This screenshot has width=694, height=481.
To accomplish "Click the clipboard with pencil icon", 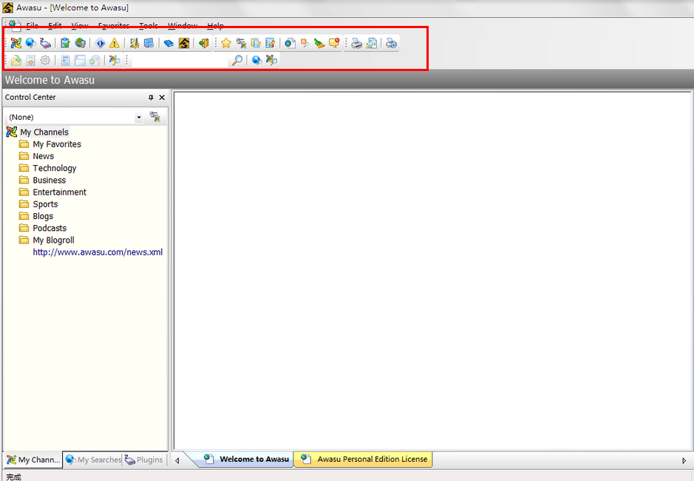I will click(256, 43).
